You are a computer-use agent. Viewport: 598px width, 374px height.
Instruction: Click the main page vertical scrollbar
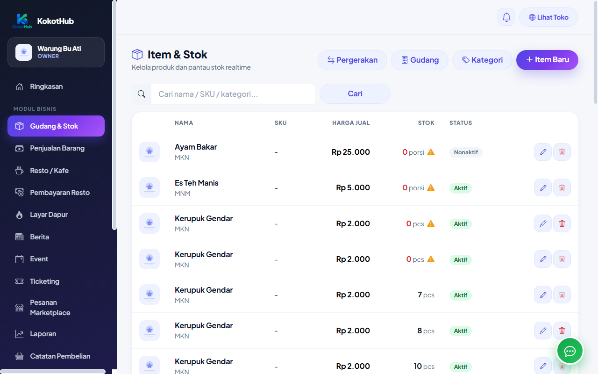(596, 51)
